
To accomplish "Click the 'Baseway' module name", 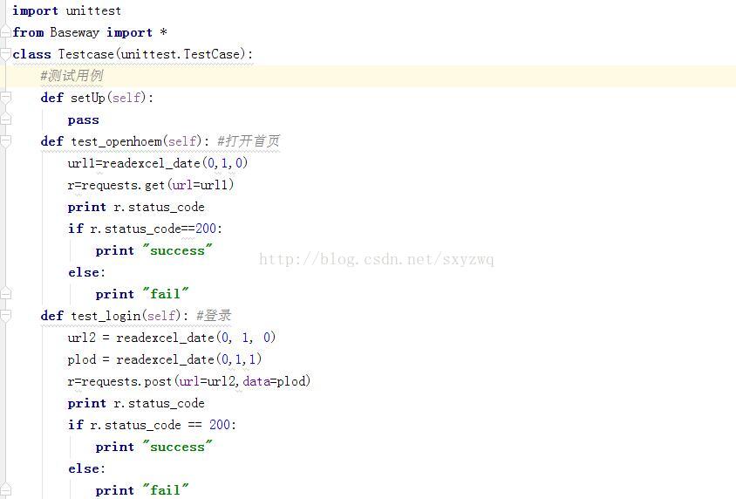I will [75, 32].
